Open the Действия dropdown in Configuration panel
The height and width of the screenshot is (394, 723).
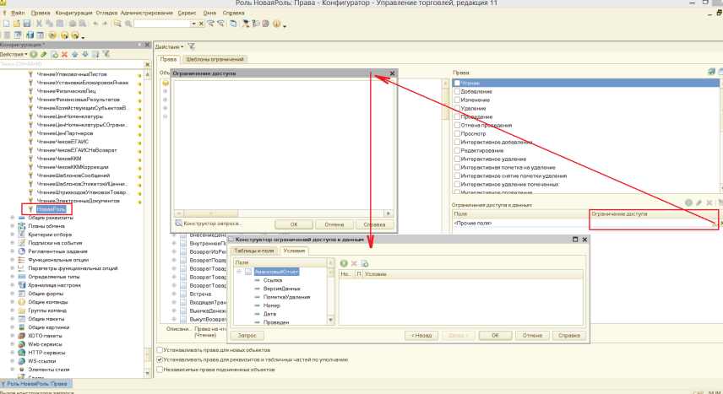pos(14,54)
